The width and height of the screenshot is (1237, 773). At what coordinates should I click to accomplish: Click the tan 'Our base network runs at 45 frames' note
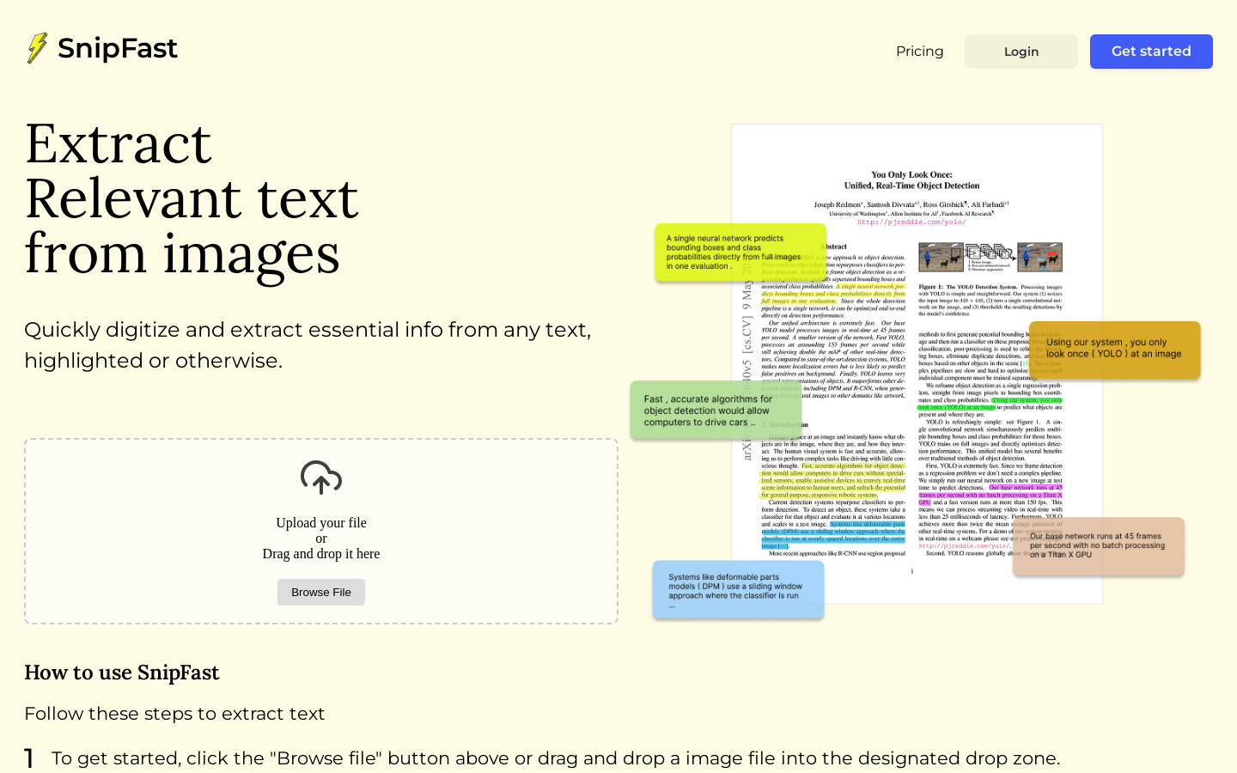click(x=1099, y=546)
